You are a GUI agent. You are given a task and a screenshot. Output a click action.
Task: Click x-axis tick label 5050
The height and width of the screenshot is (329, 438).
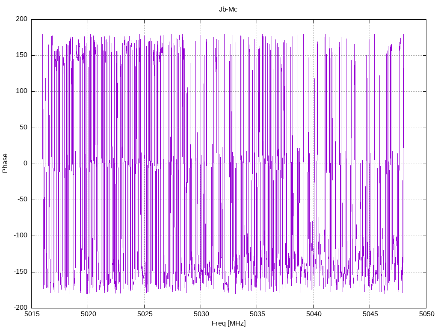(x=426, y=314)
